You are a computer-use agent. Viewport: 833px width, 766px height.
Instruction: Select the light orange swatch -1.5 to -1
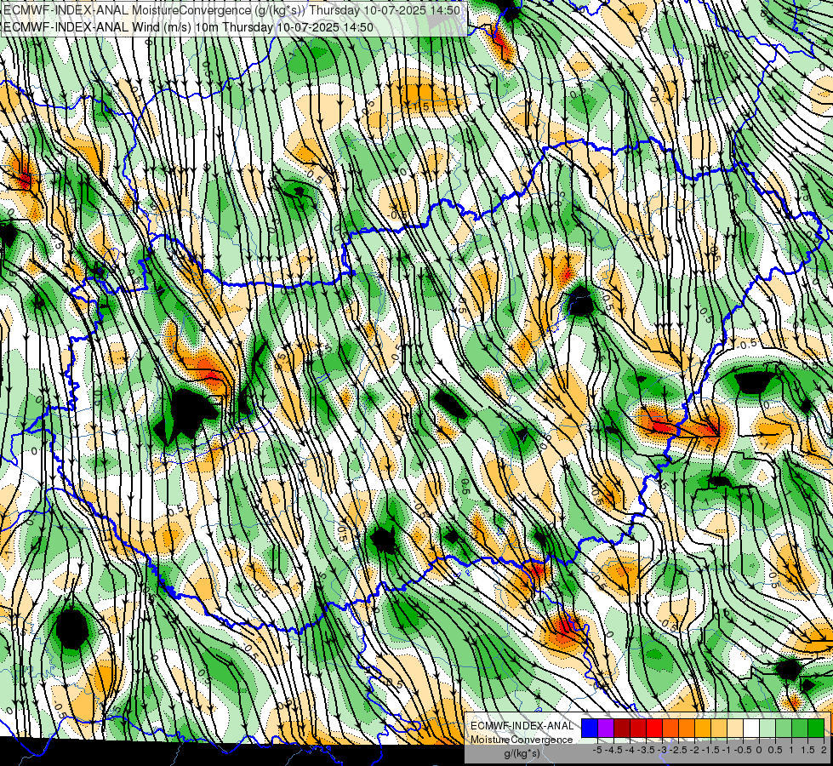pos(719,728)
